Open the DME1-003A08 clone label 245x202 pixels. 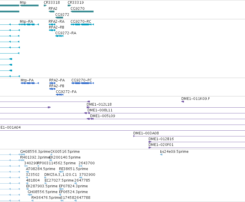coord(146,133)
